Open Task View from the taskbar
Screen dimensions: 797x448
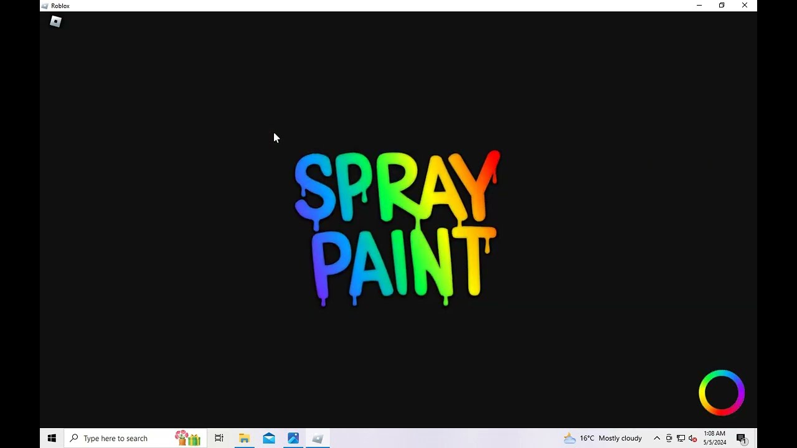tap(219, 438)
